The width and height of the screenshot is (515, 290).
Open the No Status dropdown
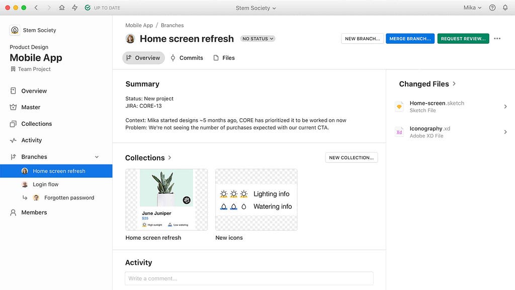[x=257, y=39]
